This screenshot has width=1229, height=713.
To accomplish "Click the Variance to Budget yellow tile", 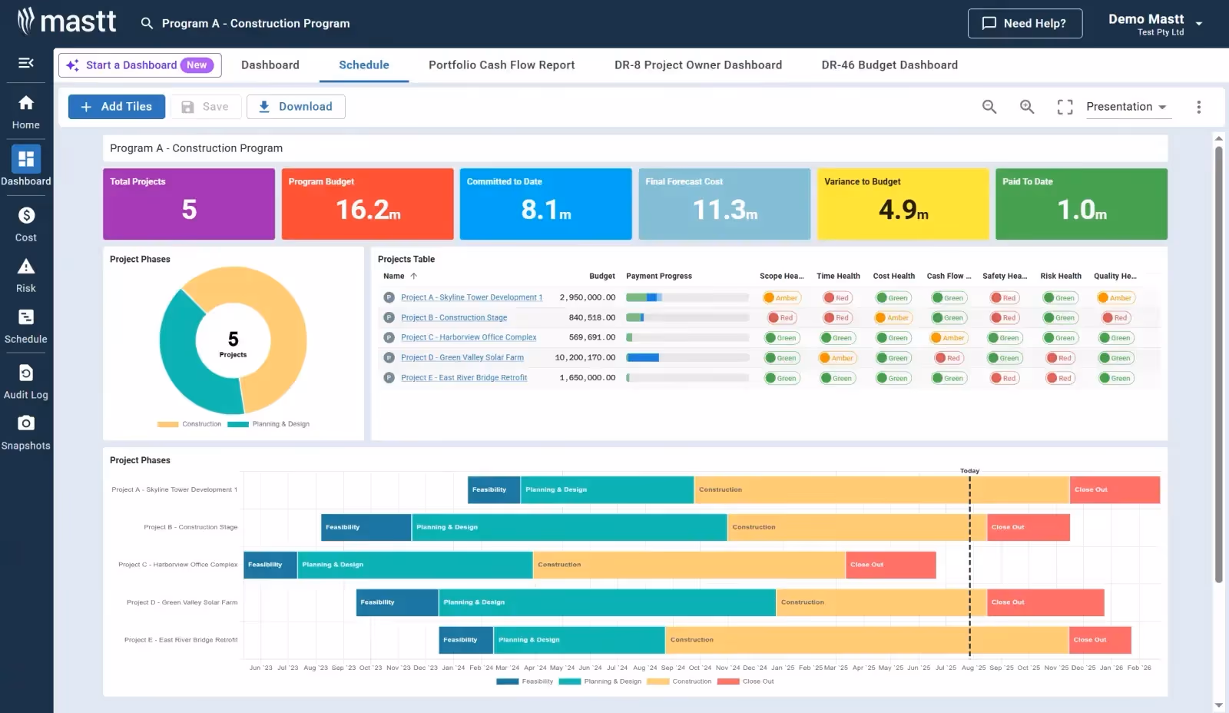I will point(903,204).
